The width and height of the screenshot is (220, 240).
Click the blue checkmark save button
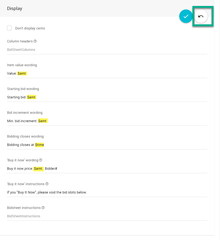coord(186,16)
